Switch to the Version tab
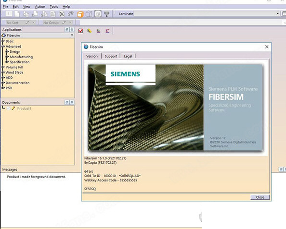Screen dimensions: 286x229 [92, 56]
